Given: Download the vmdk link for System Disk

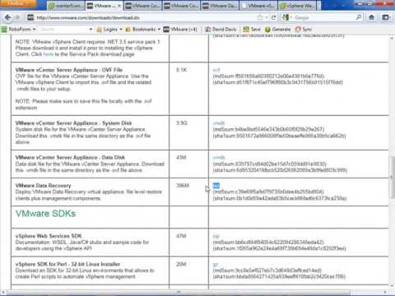Looking at the screenshot, I should point(219,123).
